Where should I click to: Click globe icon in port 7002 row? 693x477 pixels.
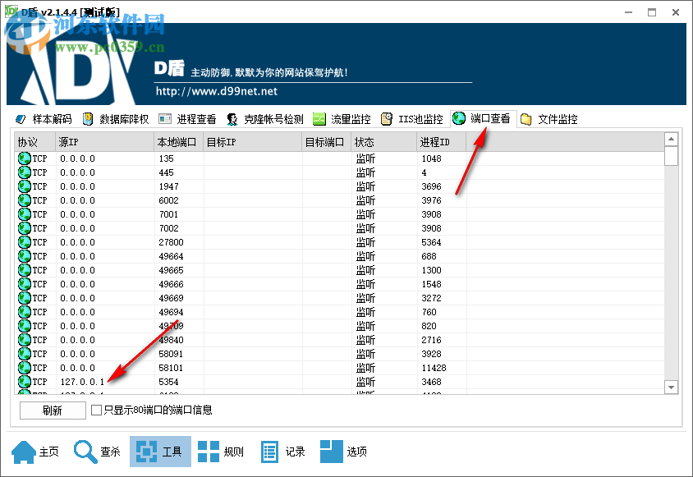coord(25,228)
